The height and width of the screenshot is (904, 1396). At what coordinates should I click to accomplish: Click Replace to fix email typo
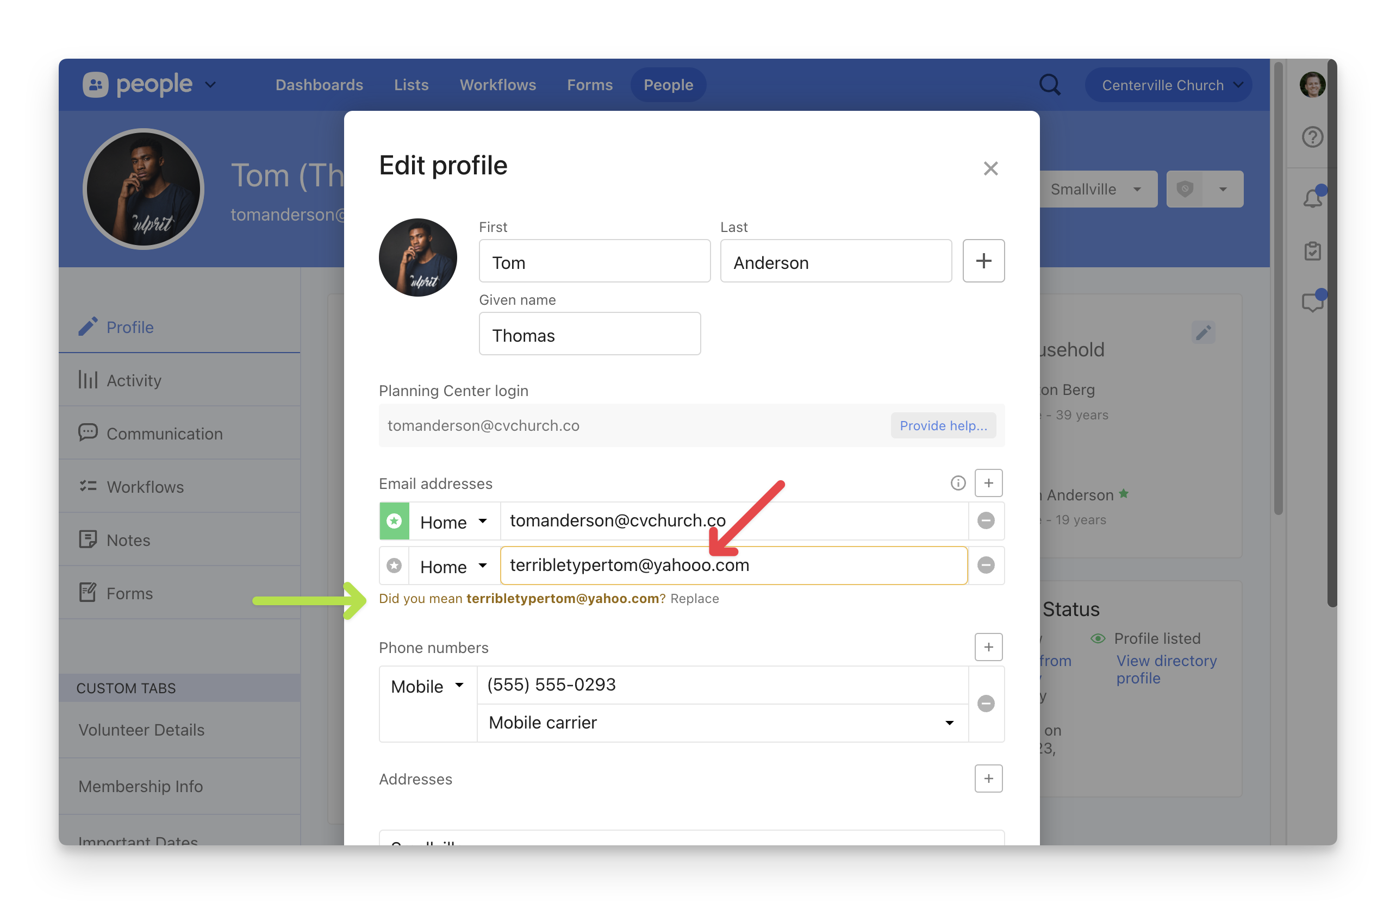[x=695, y=599]
